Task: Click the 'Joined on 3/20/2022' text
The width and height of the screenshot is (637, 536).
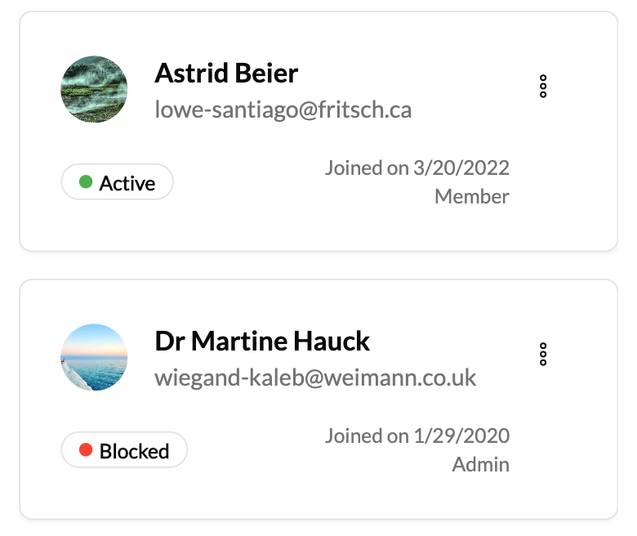Action: (x=416, y=168)
